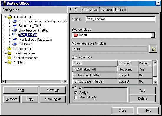The width and height of the screenshot is (162, 116).
Task: Click the Move down button
Action: point(53,99)
